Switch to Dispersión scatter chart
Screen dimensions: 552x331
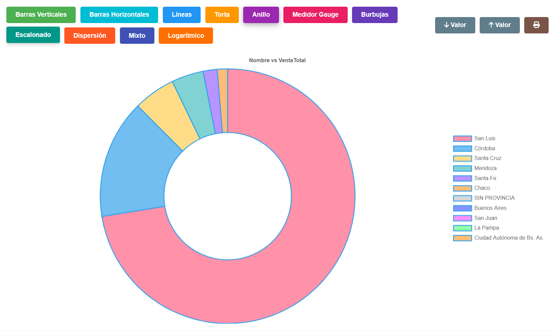tap(89, 35)
